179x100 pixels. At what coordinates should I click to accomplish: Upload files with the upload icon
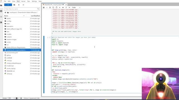pyautogui.click(x=19, y=5)
